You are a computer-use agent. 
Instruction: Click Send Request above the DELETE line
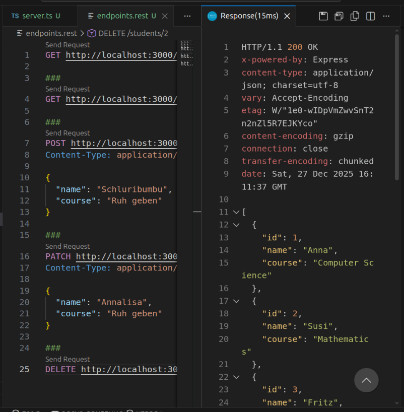(x=68, y=359)
